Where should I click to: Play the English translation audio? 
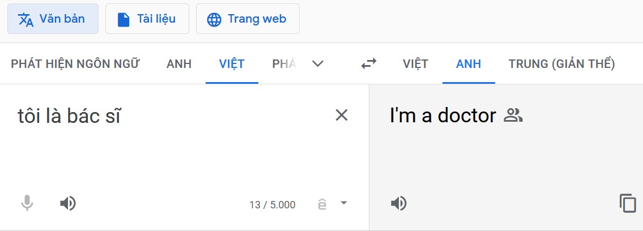(399, 203)
